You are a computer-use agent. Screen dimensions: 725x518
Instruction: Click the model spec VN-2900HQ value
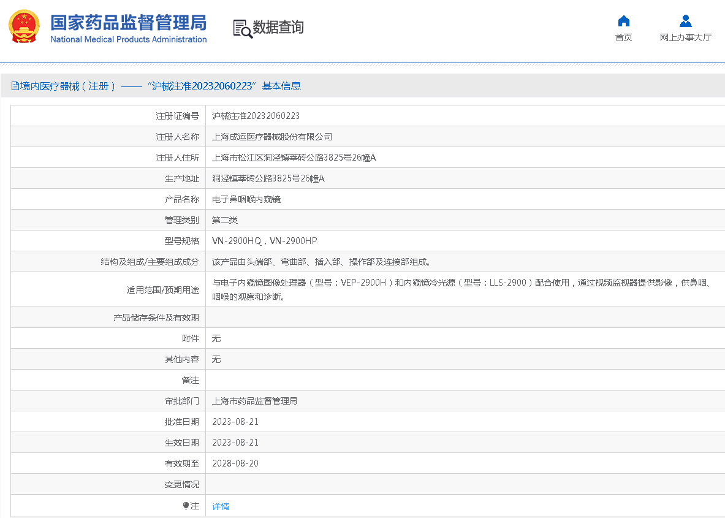pyautogui.click(x=237, y=241)
